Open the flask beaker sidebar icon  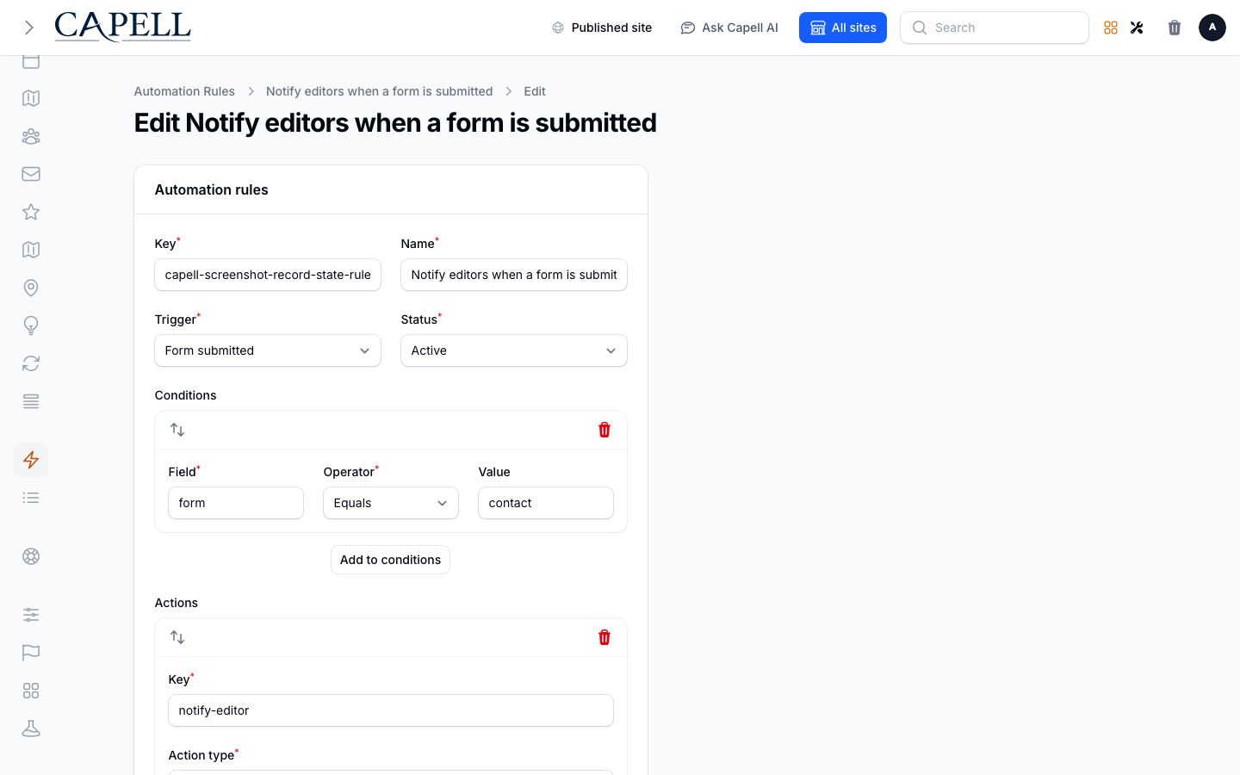pyautogui.click(x=31, y=728)
